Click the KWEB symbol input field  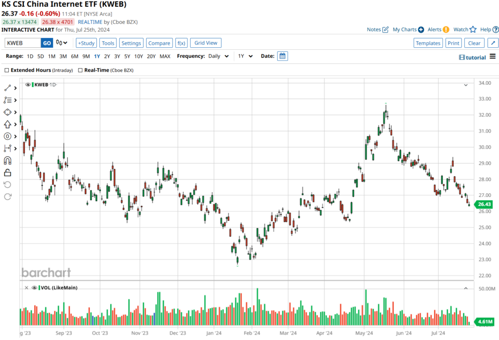[x=22, y=43]
